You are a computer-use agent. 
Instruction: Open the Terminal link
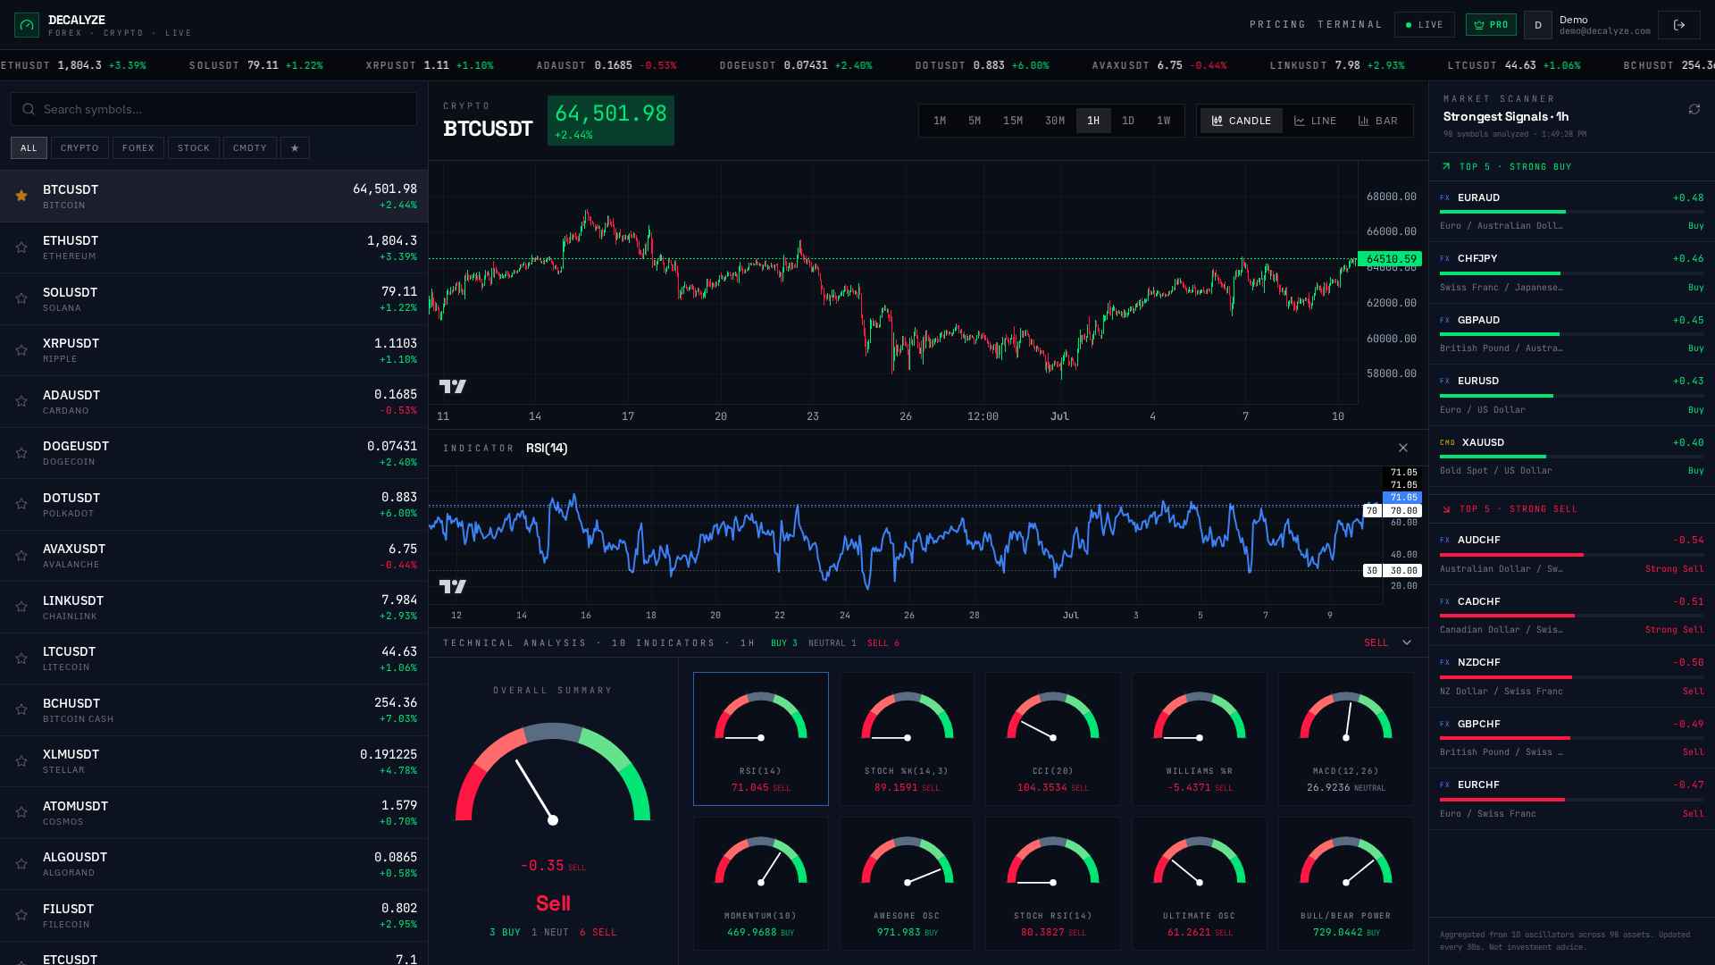pyautogui.click(x=1350, y=25)
